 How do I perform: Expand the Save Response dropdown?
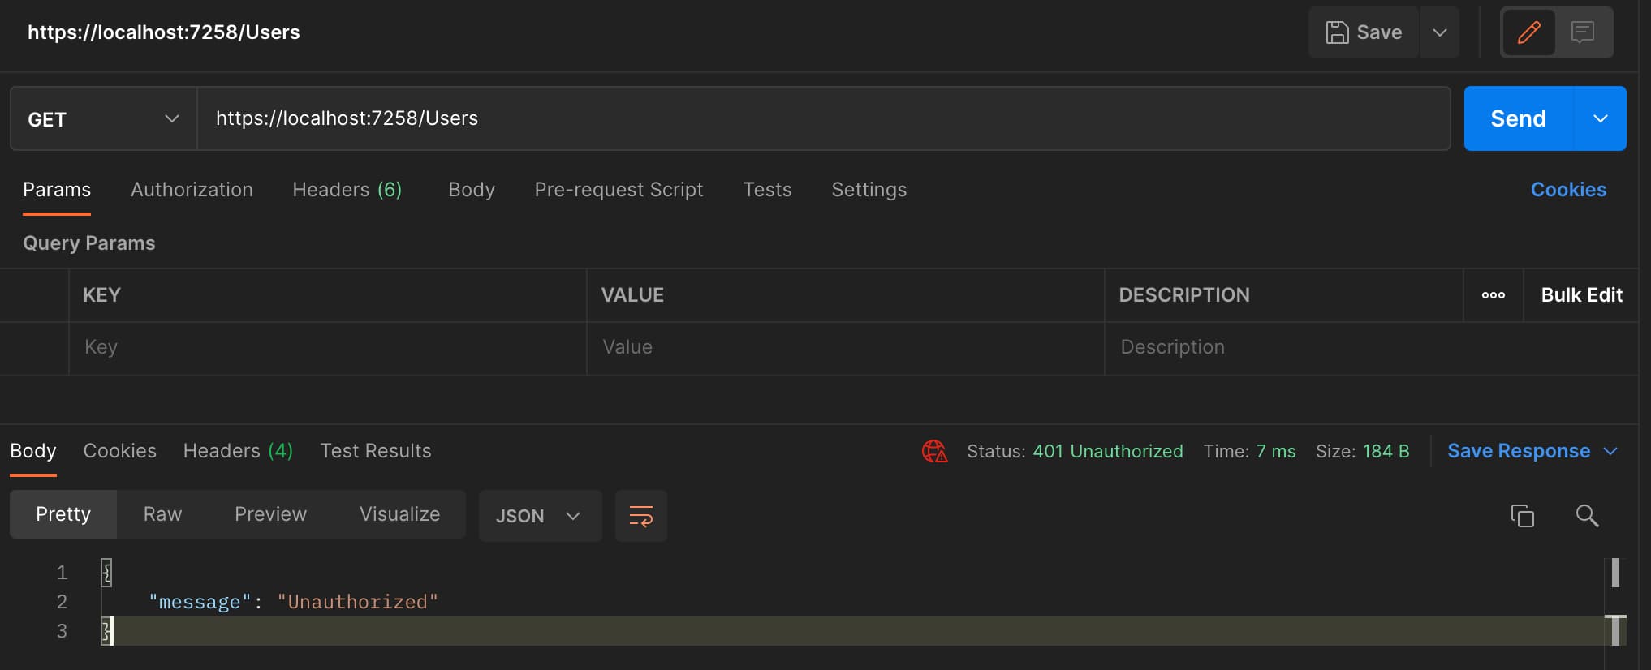click(x=1532, y=451)
